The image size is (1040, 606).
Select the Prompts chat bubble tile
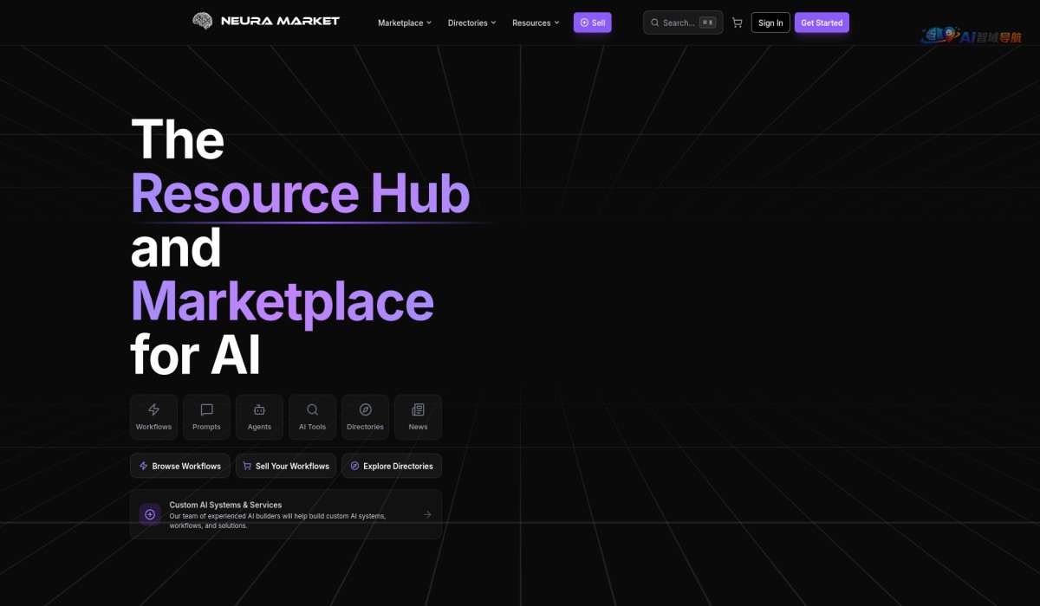click(x=206, y=417)
